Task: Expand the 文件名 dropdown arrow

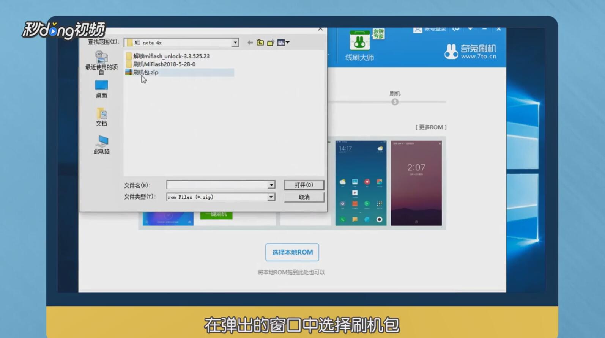Action: pyautogui.click(x=271, y=185)
